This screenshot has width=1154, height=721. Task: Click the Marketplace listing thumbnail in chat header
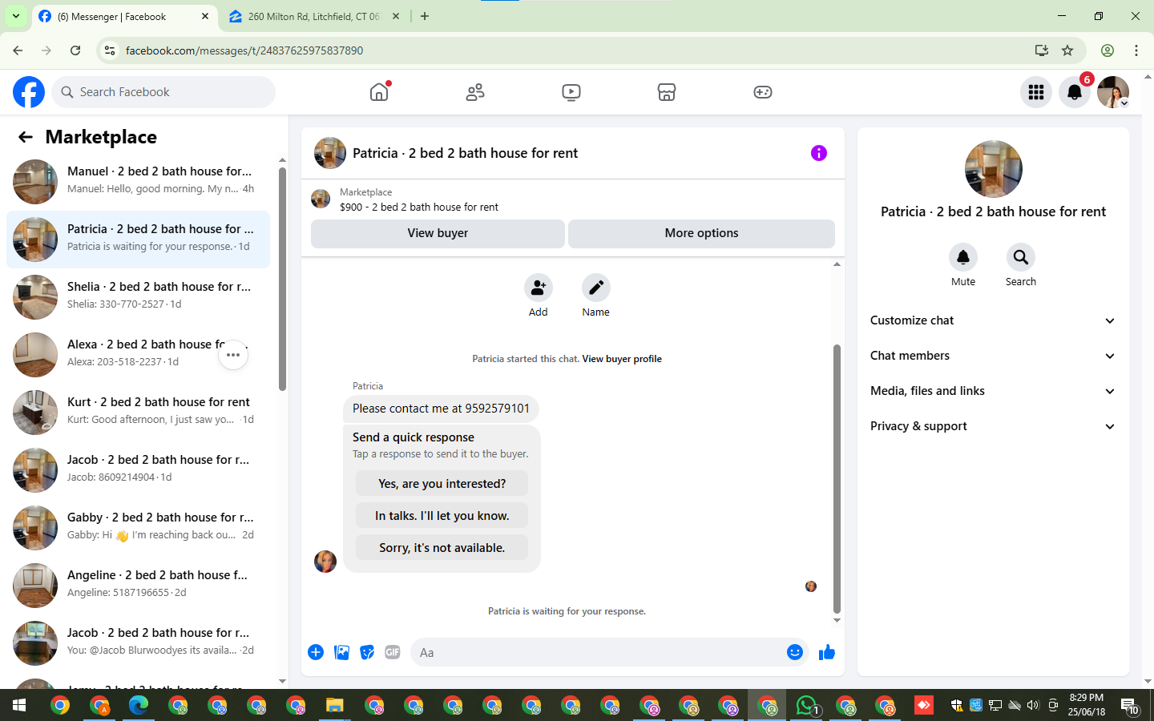pyautogui.click(x=321, y=199)
